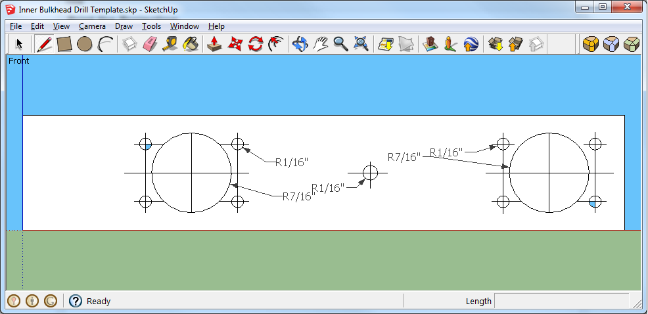
Task: Click the SketchUp logo in title bar
Action: tap(11, 9)
